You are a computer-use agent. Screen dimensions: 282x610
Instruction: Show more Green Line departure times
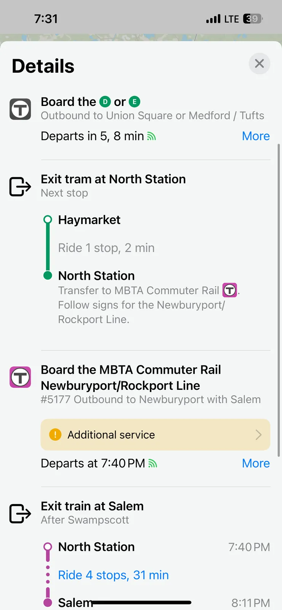point(256,136)
